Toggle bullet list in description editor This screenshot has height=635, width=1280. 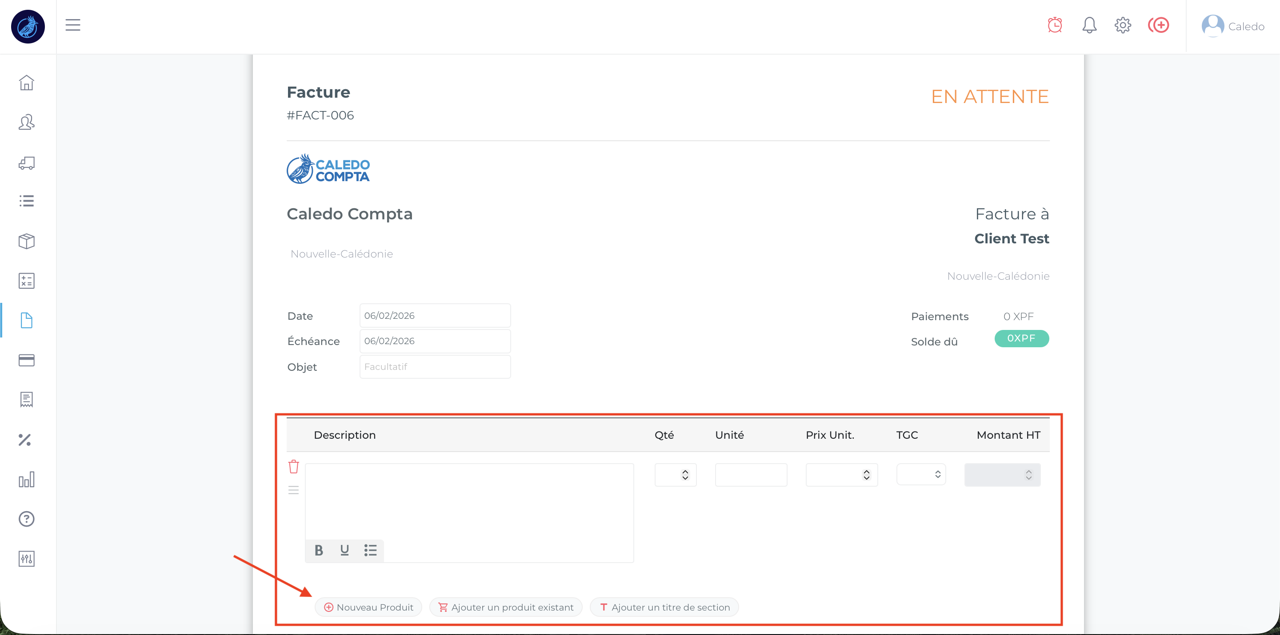click(370, 550)
